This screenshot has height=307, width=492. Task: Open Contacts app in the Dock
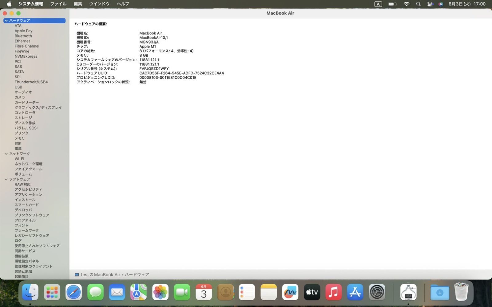(x=225, y=292)
